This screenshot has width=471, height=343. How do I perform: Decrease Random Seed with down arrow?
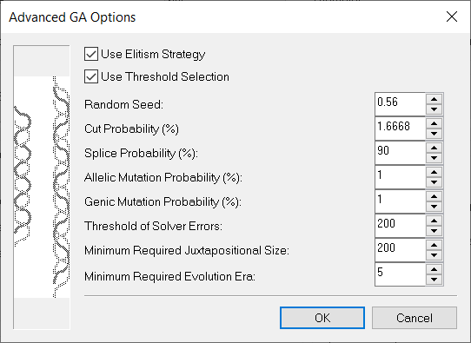pos(434,109)
